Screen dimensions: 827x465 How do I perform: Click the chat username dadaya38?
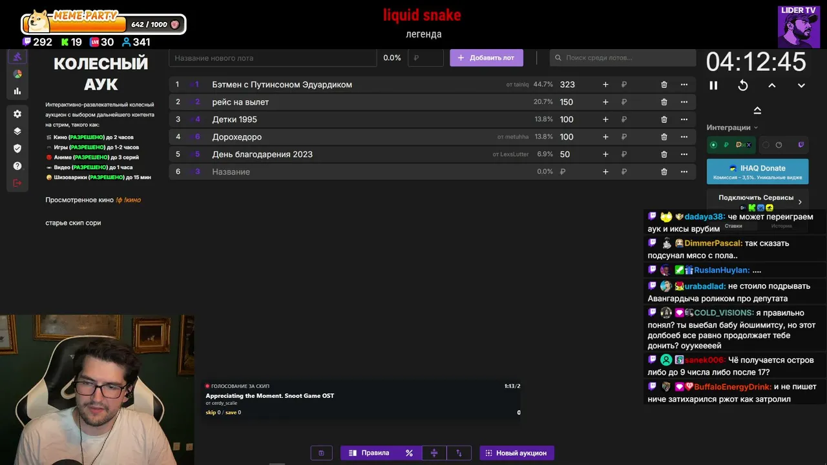point(704,217)
